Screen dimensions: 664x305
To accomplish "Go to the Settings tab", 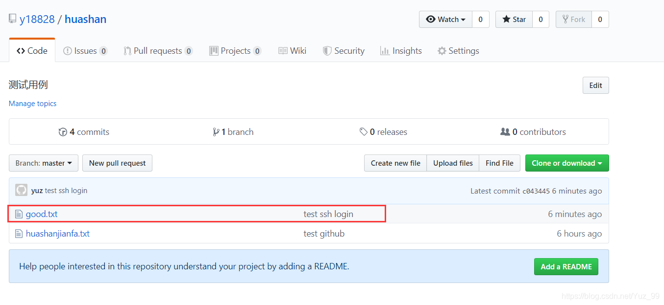I will pyautogui.click(x=458, y=51).
